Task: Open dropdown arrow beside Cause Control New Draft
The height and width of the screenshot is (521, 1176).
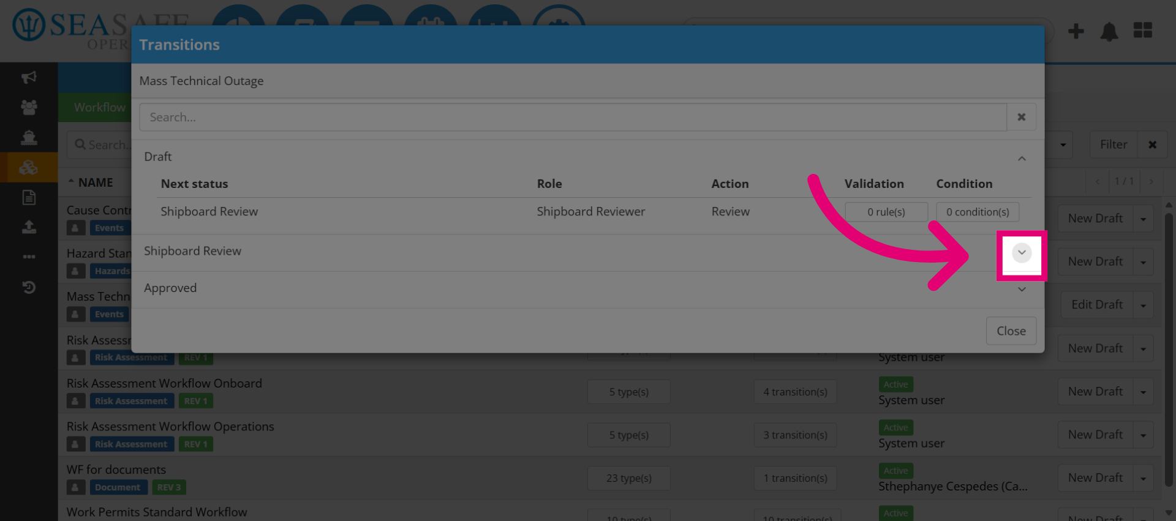Action: pyautogui.click(x=1143, y=219)
